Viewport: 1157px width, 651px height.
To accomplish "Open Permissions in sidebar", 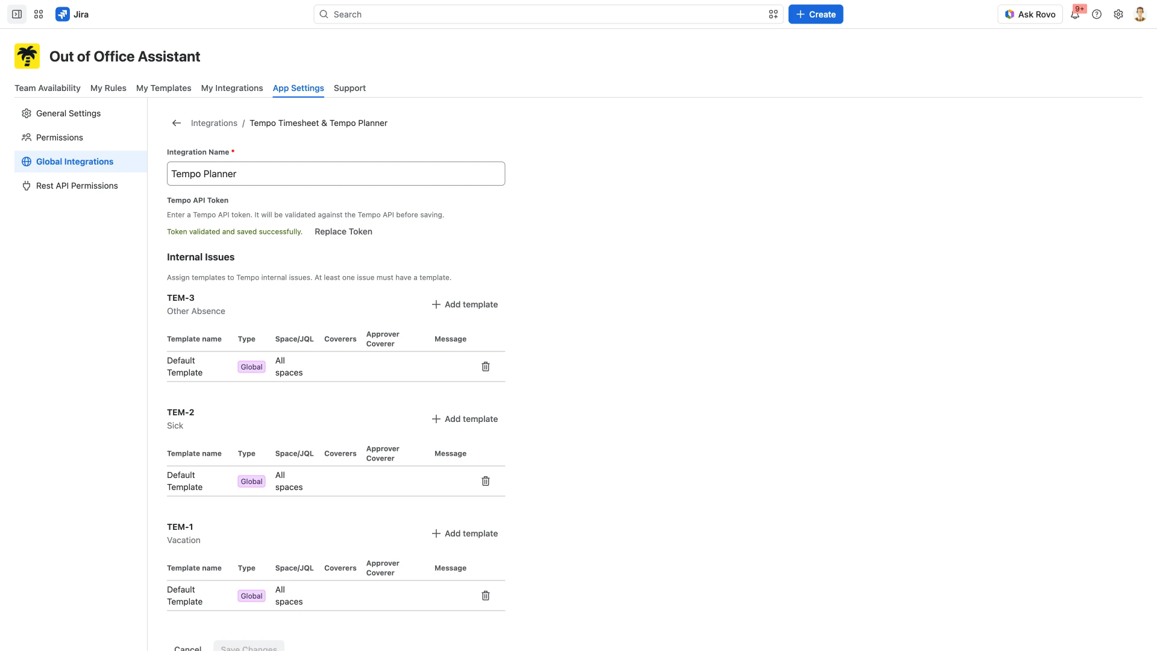I will (x=81, y=137).
